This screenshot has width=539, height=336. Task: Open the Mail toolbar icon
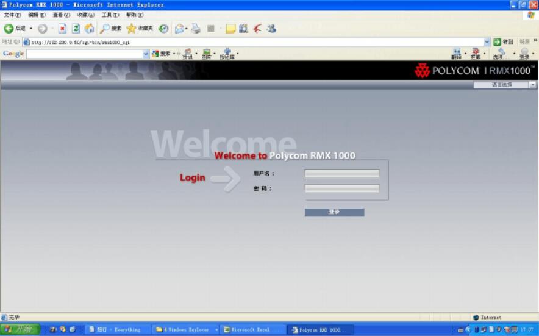pyautogui.click(x=180, y=29)
